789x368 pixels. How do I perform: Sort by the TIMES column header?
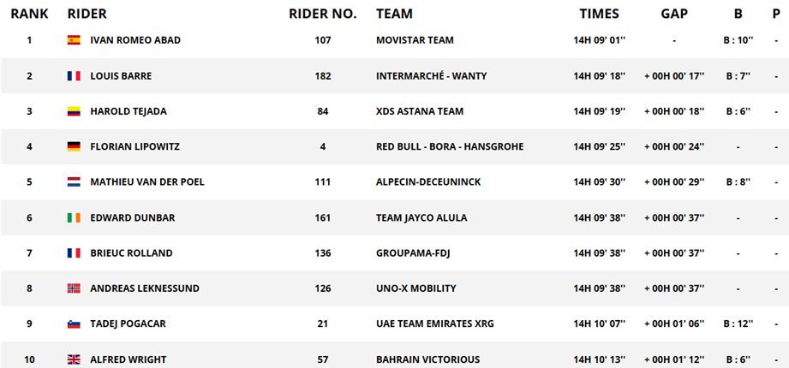coord(600,14)
